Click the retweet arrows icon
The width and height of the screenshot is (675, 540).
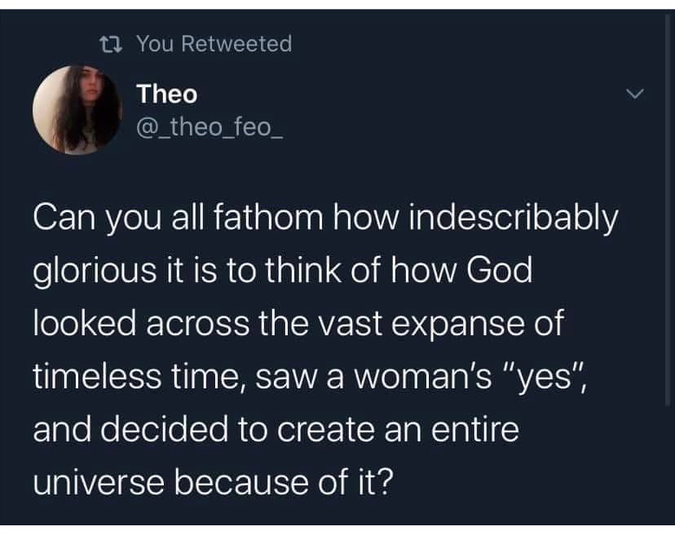click(x=116, y=44)
